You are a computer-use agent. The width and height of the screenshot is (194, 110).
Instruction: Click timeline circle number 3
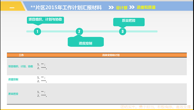[x=123, y=31]
